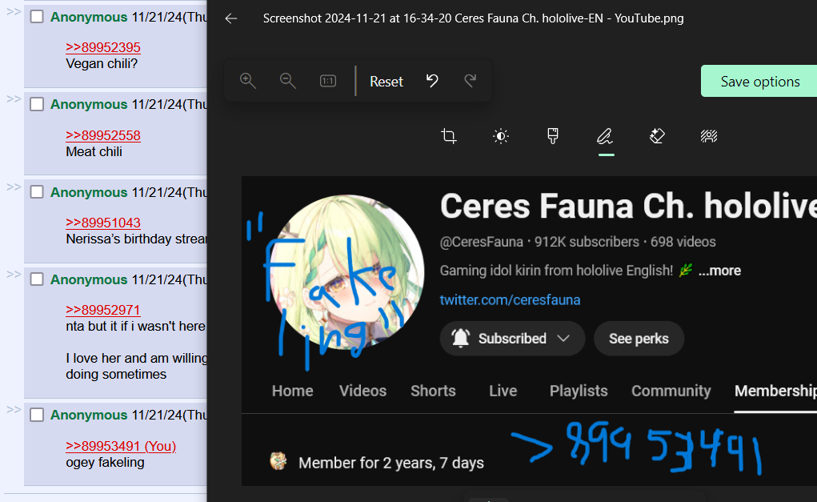Open quote link >>89952558
The height and width of the screenshot is (502, 817).
click(103, 135)
